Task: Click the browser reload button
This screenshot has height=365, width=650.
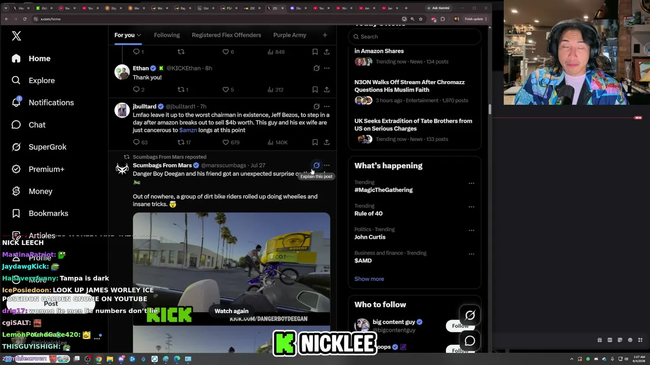Action: point(24,19)
